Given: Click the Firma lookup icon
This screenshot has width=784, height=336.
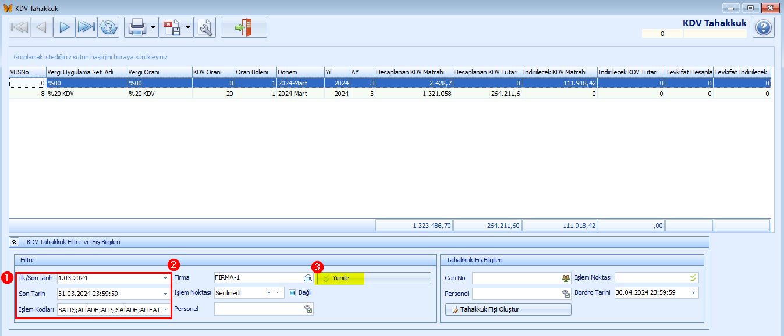Looking at the screenshot, I should coord(308,278).
